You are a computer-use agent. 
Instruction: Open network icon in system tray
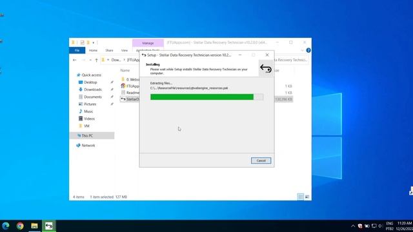374,226
